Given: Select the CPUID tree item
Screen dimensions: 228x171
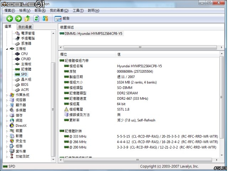Looking at the screenshot, I should 23,59.
